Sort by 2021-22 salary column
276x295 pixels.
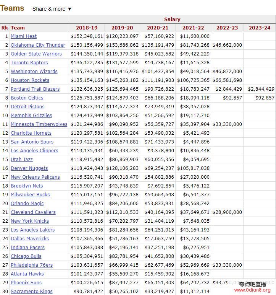193,28
